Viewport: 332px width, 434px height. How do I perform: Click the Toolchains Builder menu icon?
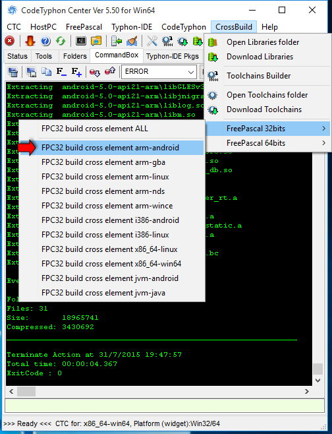point(213,76)
